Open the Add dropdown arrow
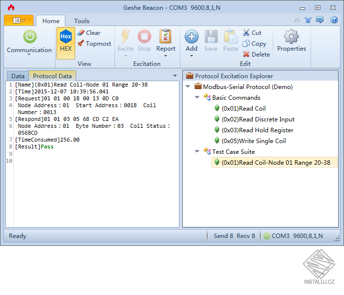344x295 pixels. 192,56
